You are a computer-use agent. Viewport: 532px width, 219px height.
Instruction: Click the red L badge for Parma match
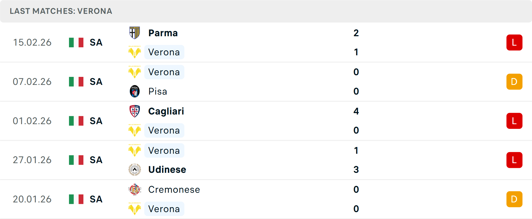pos(514,42)
